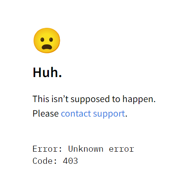Click the word "Unknown" in the error message

(x=86, y=149)
